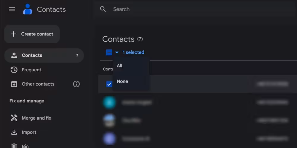Click the purple contact avatar

109,138
